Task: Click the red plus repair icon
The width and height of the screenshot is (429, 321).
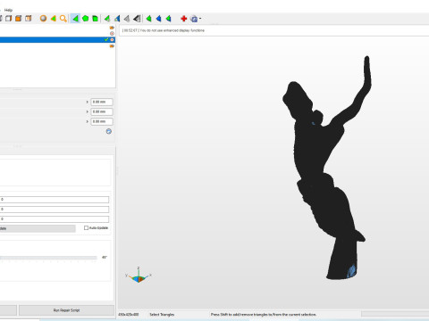Action: pyautogui.click(x=184, y=19)
